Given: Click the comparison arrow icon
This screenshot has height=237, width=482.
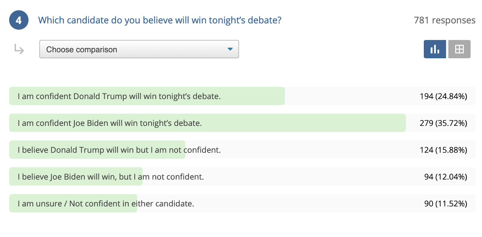Looking at the screenshot, I should (x=19, y=49).
